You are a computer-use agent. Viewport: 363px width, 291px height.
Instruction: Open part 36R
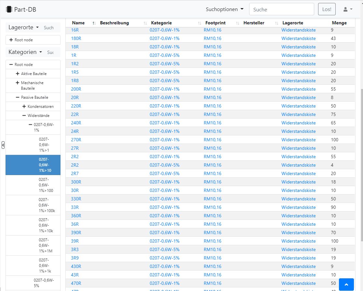click(75, 224)
